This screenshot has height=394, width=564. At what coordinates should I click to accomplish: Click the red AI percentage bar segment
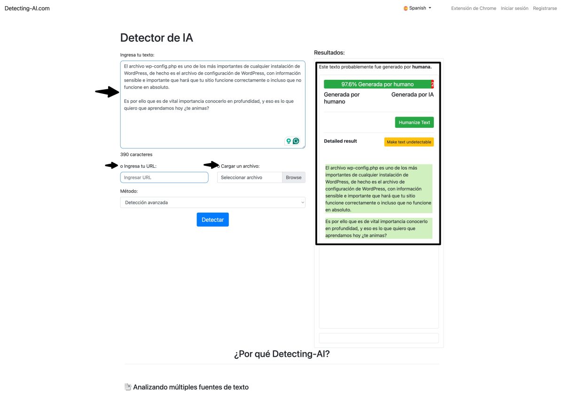432,84
